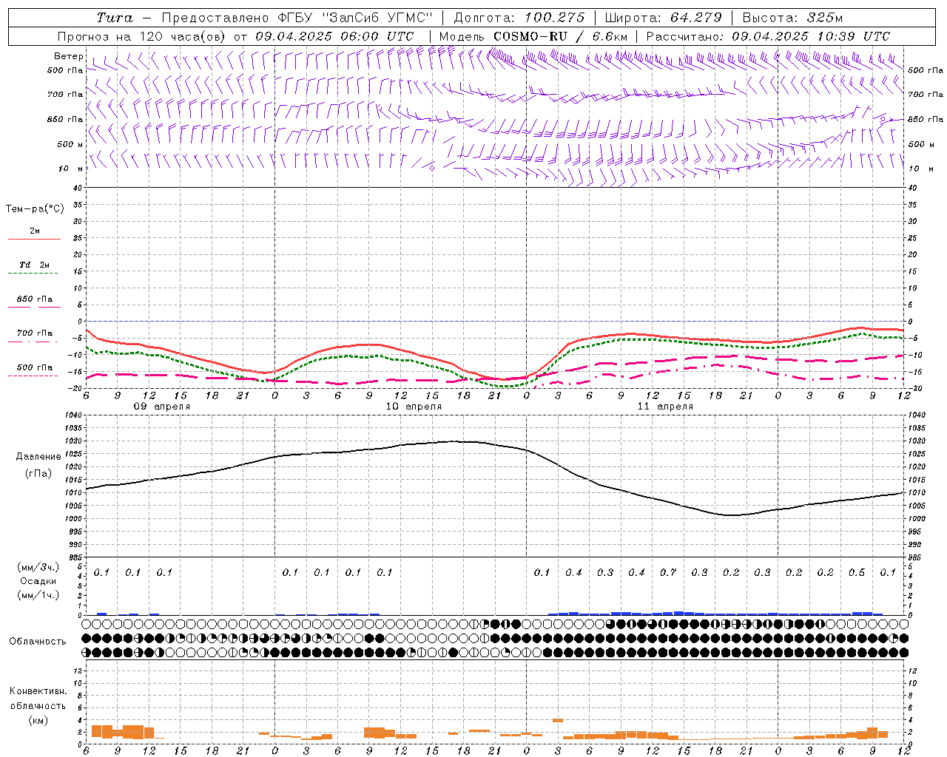Viewport: 947px width, 757px height.
Task: Click the "09 апреля" date label
Action: point(161,407)
